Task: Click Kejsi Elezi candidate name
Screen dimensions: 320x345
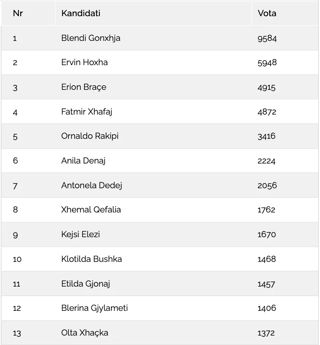Action: 80,234
